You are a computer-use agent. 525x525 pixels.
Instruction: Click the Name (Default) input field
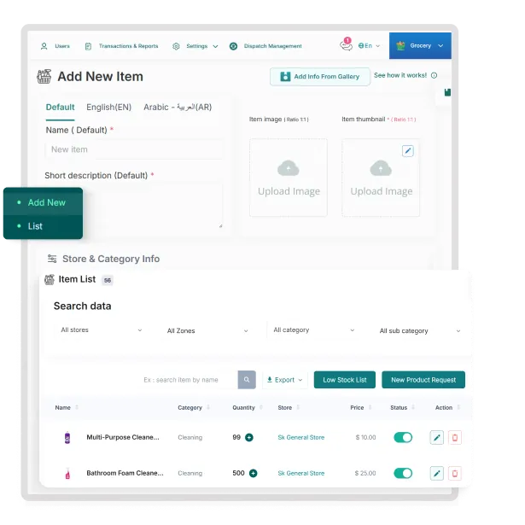coord(134,149)
